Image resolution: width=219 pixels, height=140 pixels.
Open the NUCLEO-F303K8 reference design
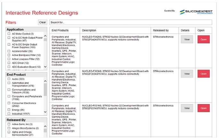(x=204, y=74)
